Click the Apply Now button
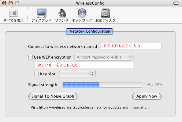 [x=147, y=96]
